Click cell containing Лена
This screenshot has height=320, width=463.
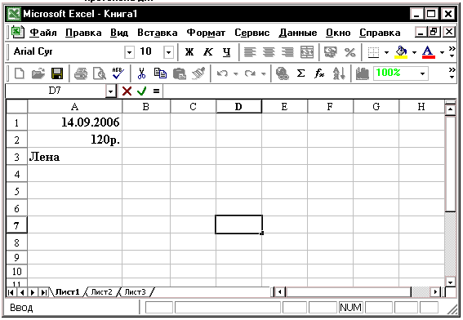tap(74, 157)
